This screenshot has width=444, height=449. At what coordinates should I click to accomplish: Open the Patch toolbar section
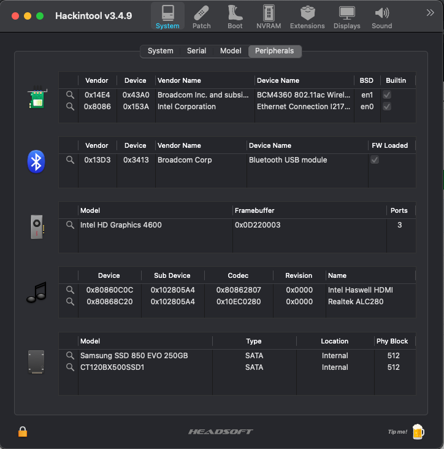click(x=202, y=17)
